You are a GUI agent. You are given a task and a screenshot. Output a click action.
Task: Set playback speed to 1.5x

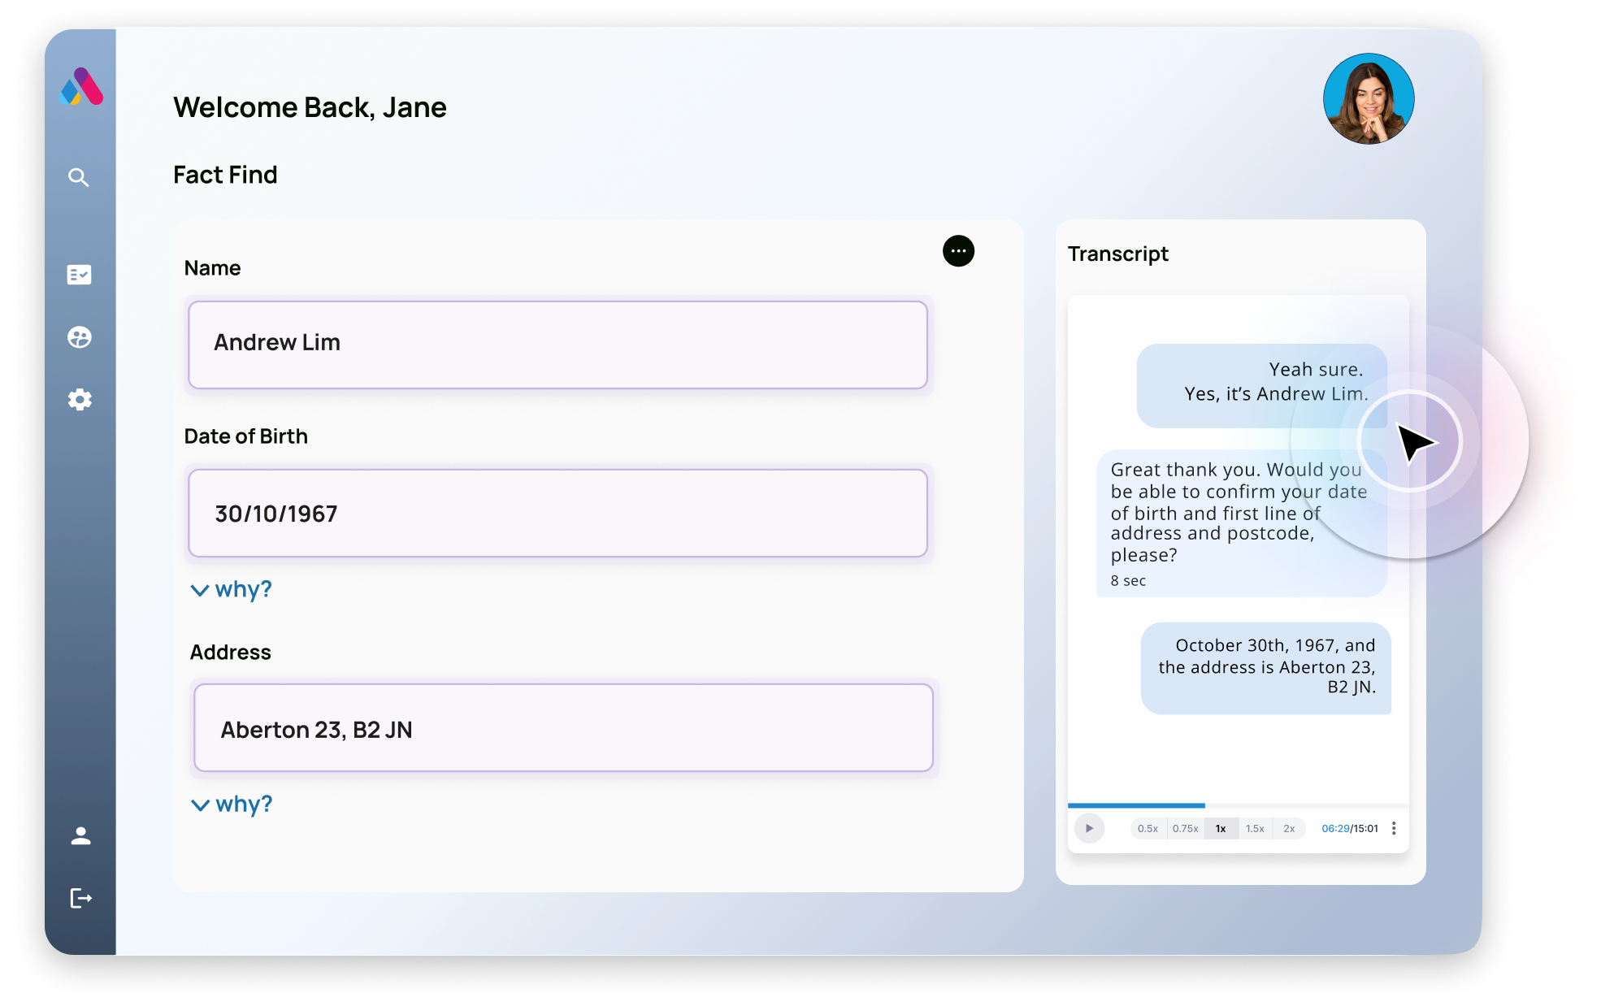1255,828
